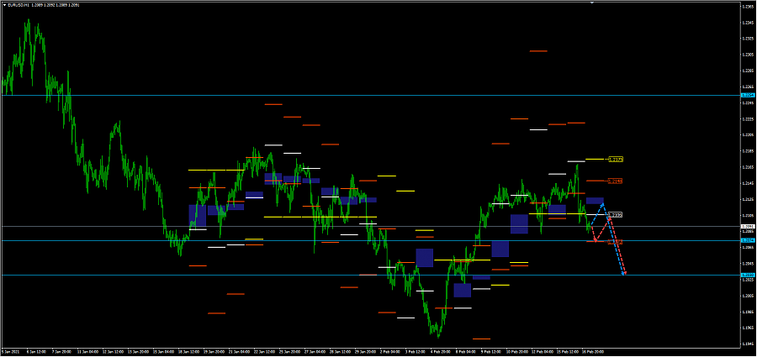The image size is (757, 357).
Task: Click the EURUSD,H1 chart title text
Action: (20, 5)
